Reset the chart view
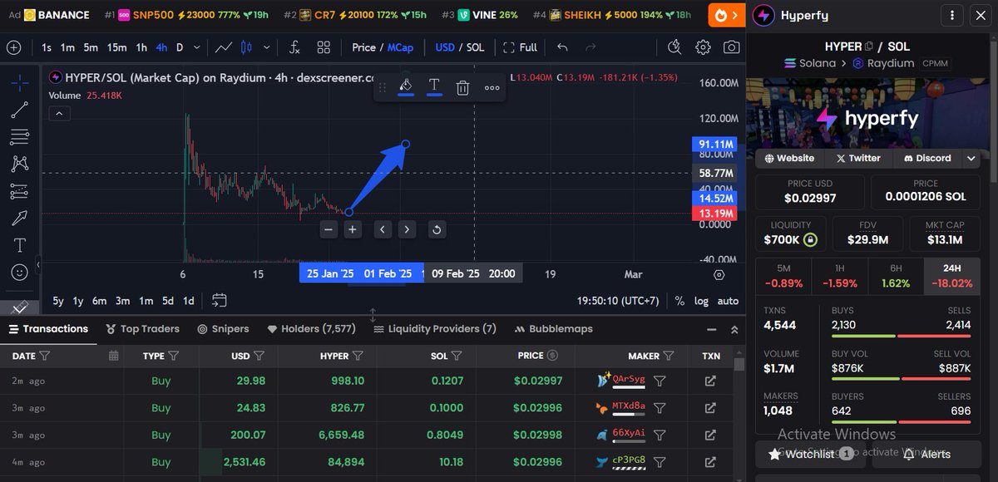Screen dimensions: 998x482 click(x=437, y=229)
